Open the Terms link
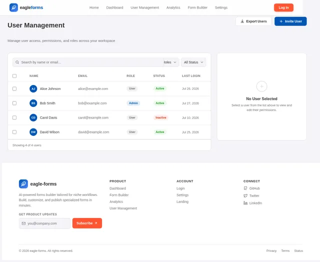This screenshot has height=262, width=320. pyautogui.click(x=285, y=251)
